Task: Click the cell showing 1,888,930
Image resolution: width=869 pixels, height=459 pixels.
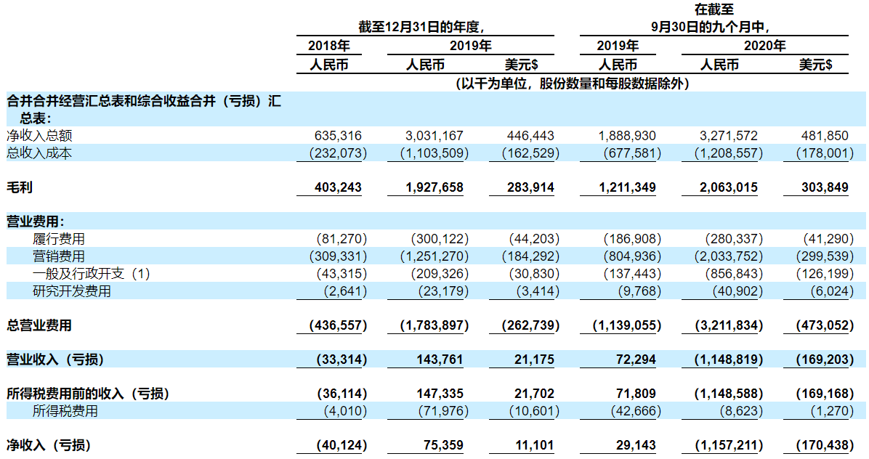Action: click(627, 136)
